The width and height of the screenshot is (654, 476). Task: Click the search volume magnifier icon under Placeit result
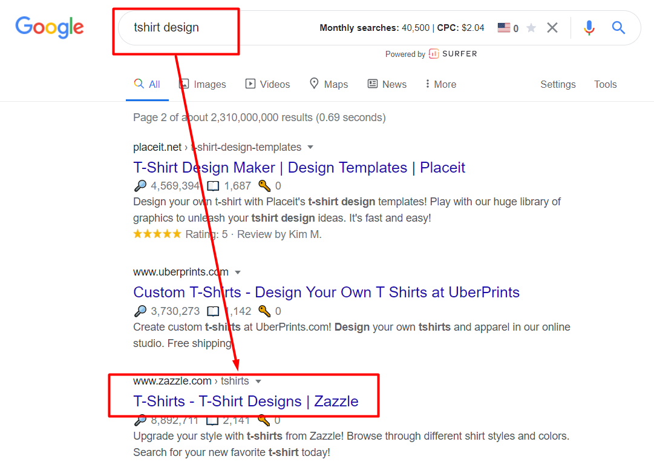[140, 185]
